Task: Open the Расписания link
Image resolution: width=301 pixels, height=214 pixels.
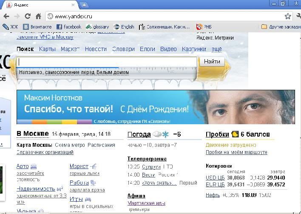Action: 101,145
